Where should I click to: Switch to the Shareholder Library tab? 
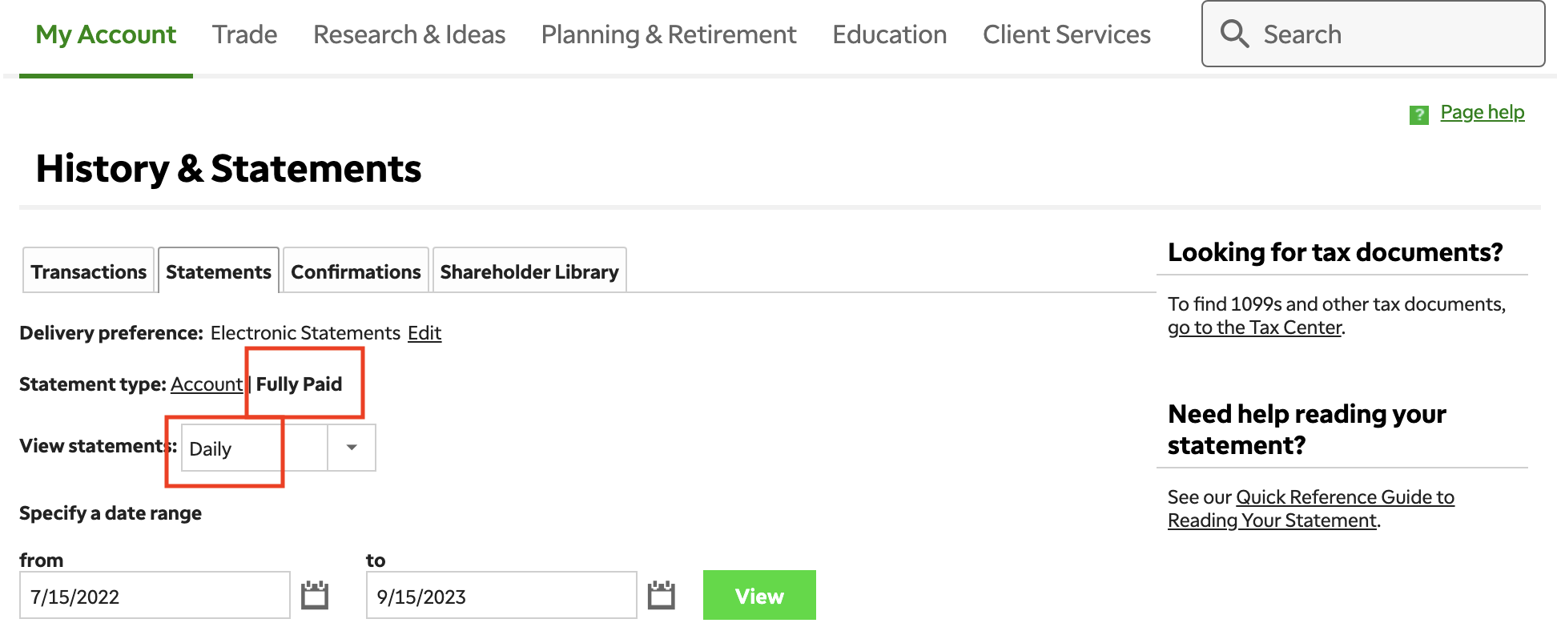tap(529, 271)
